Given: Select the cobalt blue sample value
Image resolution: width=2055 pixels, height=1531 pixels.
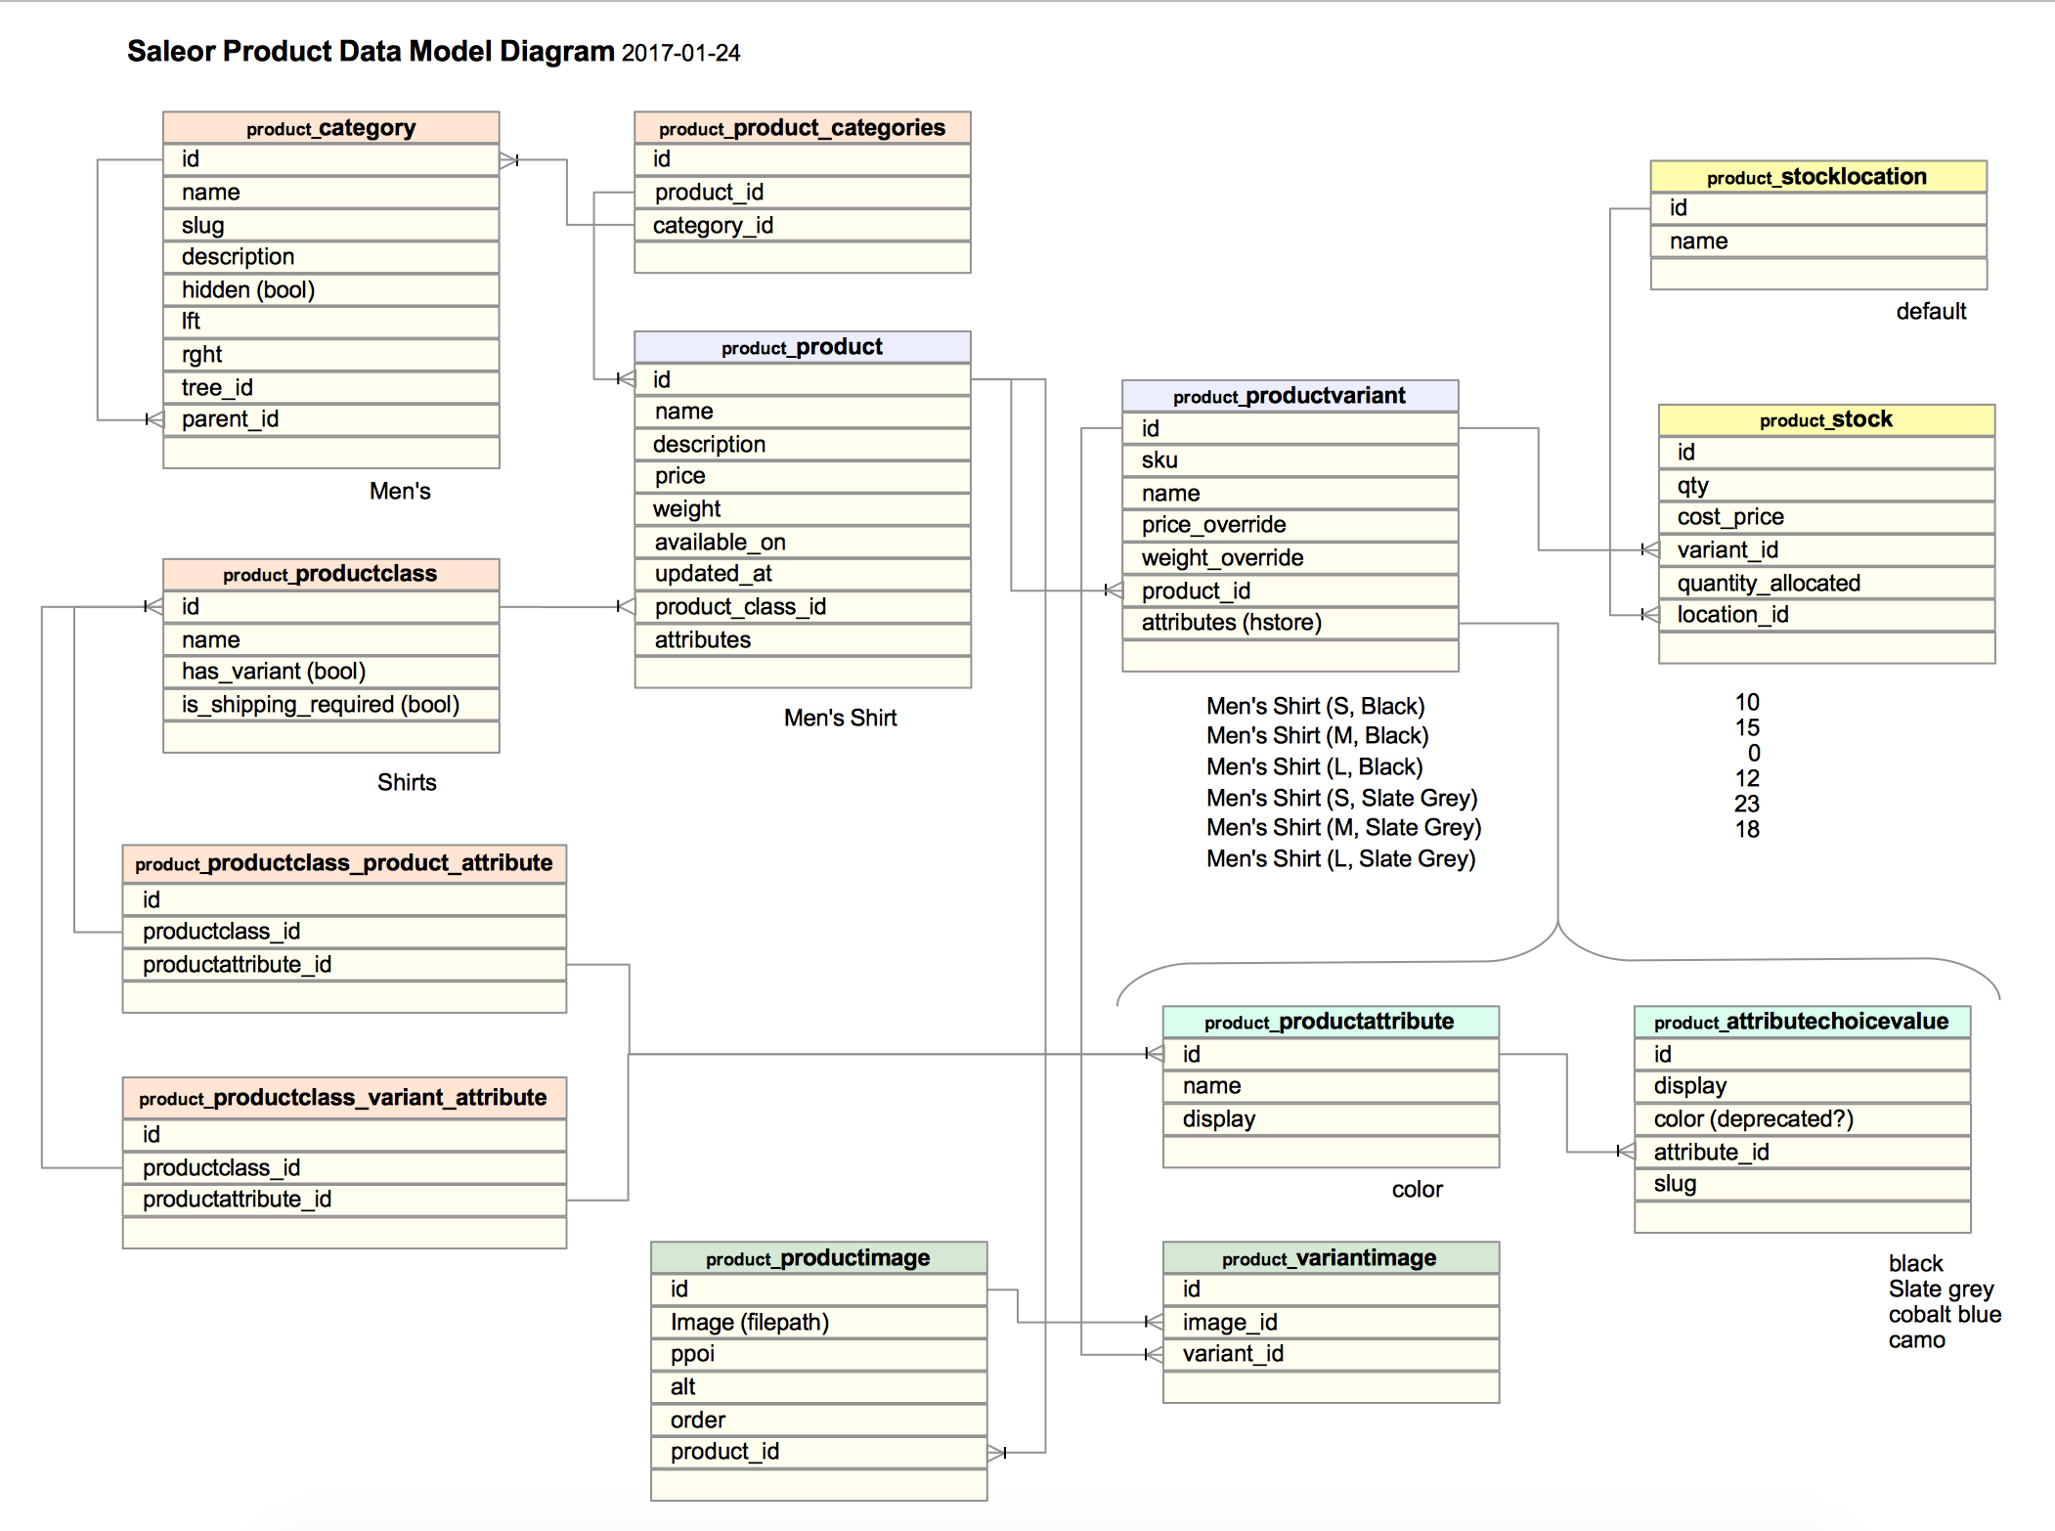Looking at the screenshot, I should [x=1944, y=1315].
